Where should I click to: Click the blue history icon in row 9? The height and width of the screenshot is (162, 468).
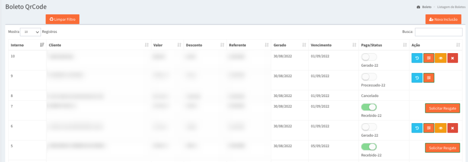pyautogui.click(x=417, y=78)
